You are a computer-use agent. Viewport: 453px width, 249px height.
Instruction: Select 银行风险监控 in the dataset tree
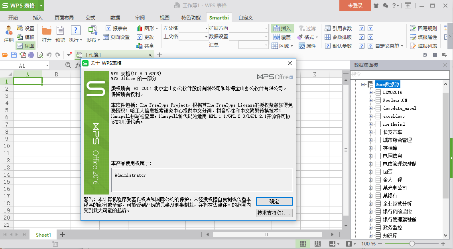[x=397, y=212]
